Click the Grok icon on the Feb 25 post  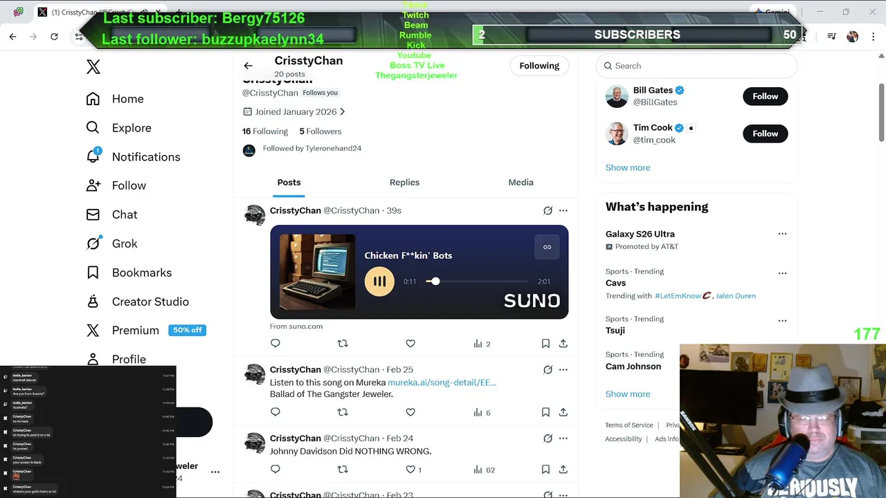click(548, 370)
